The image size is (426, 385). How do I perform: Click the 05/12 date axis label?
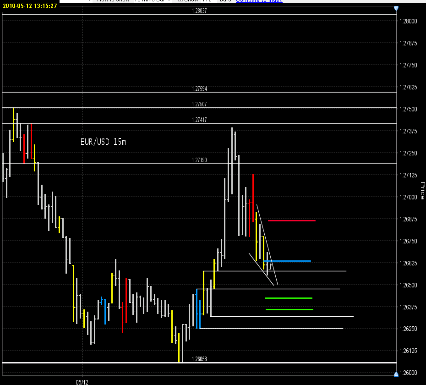point(82,382)
